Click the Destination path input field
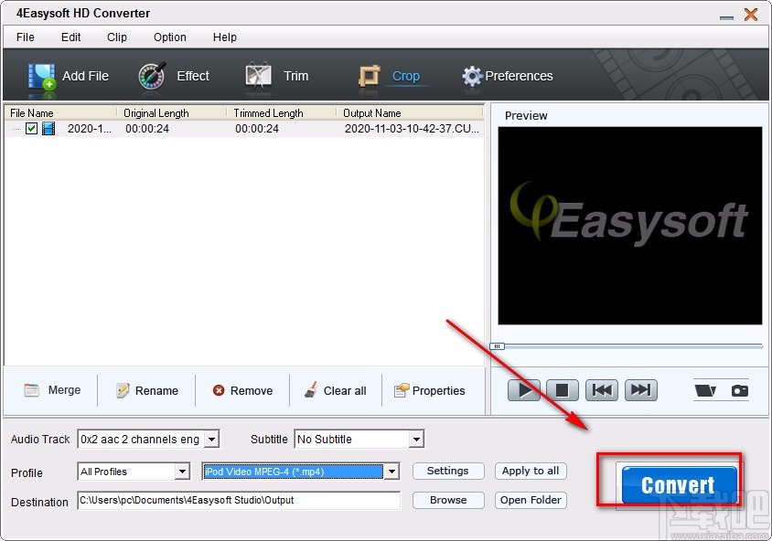Viewport: 772px width, 541px height. (x=238, y=501)
